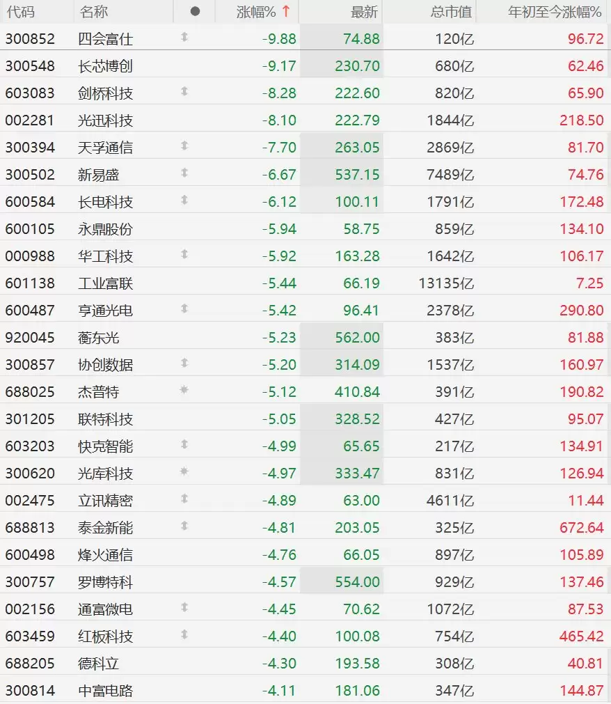The width and height of the screenshot is (611, 704).
Task: Sort by the 名称 column header
Action: click(94, 12)
